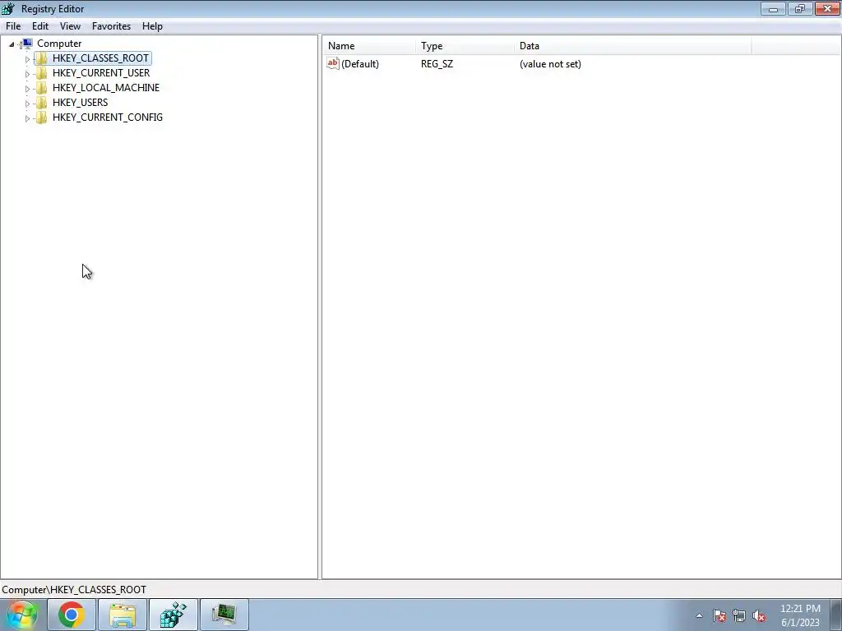This screenshot has height=631, width=842.
Task: Click the HKEY_CLASSES_ROOT folder icon
Action: (41, 58)
